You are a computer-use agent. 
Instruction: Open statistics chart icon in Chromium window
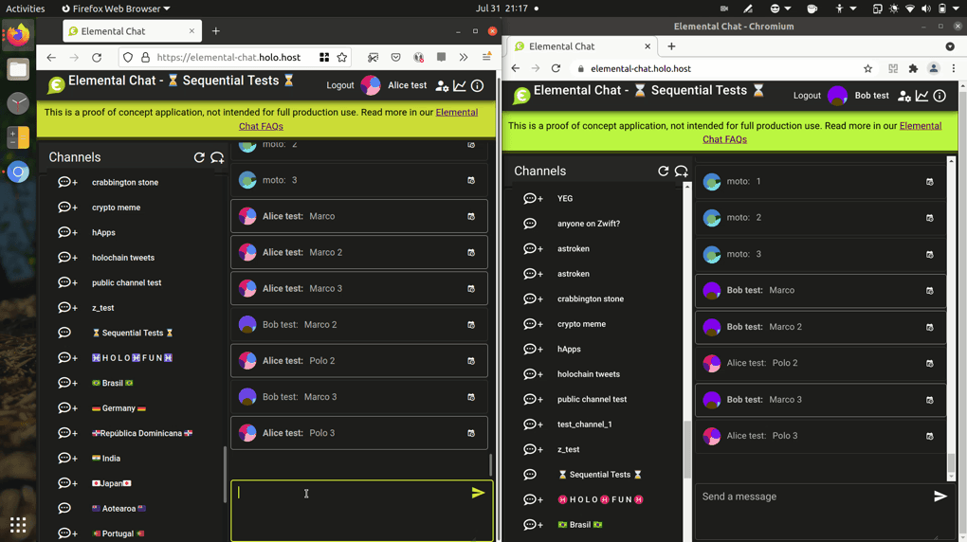tap(922, 96)
